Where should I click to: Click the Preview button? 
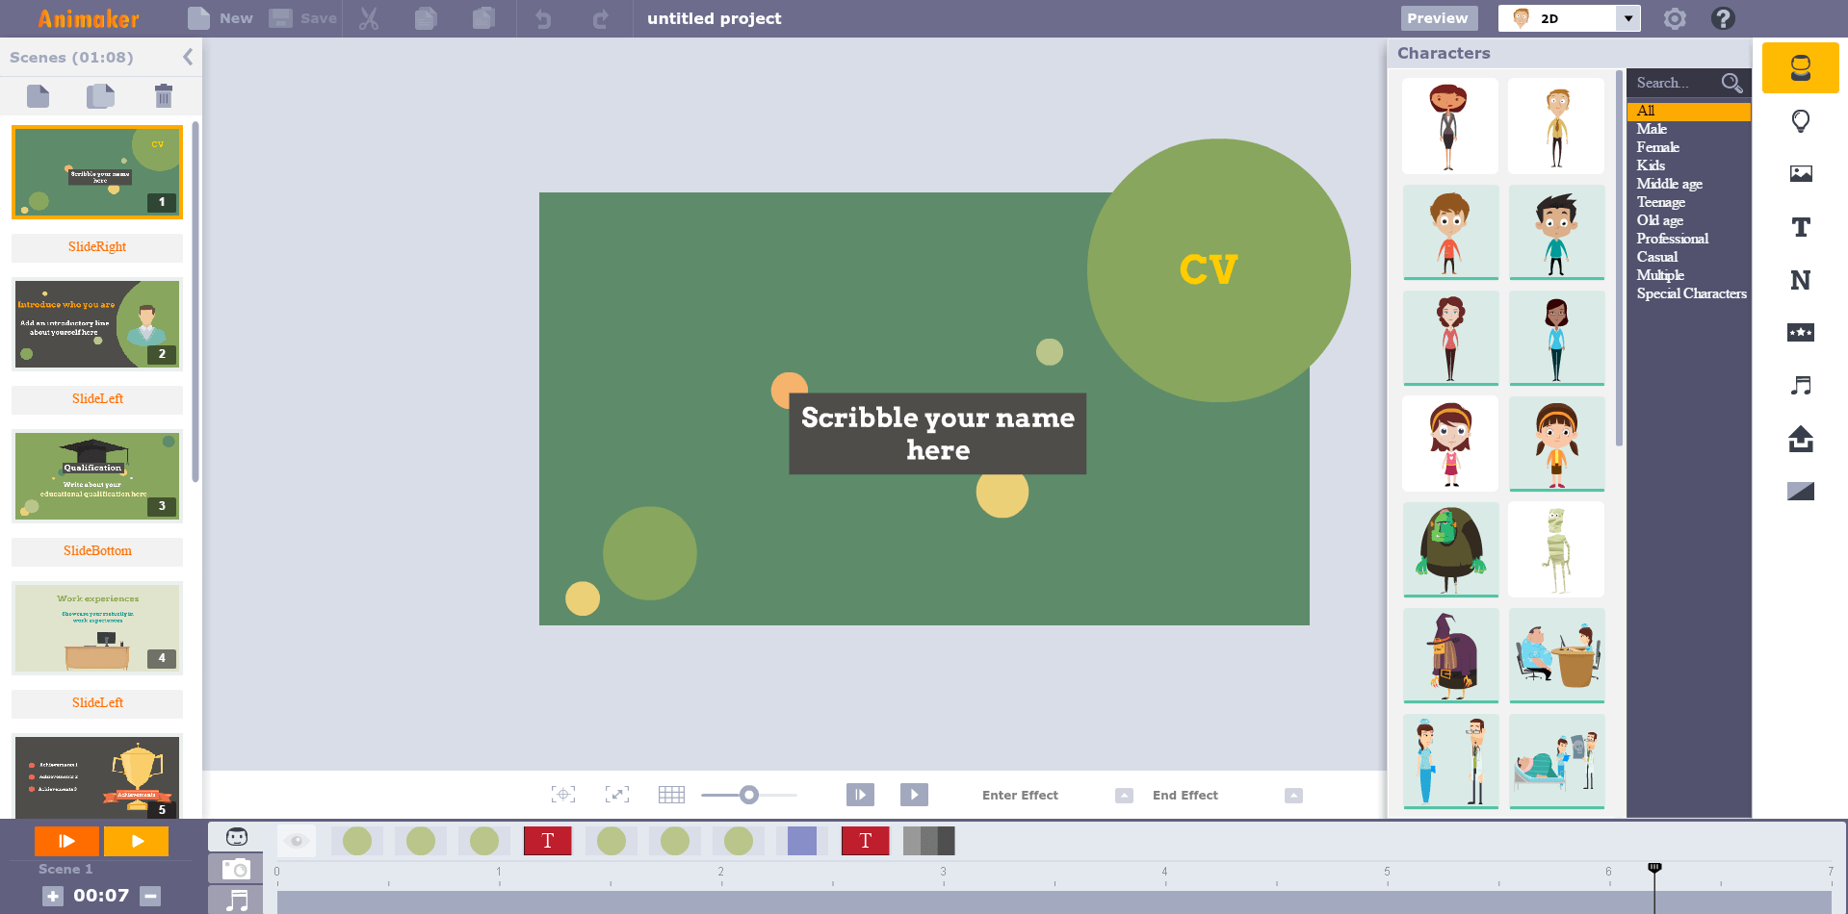point(1437,18)
